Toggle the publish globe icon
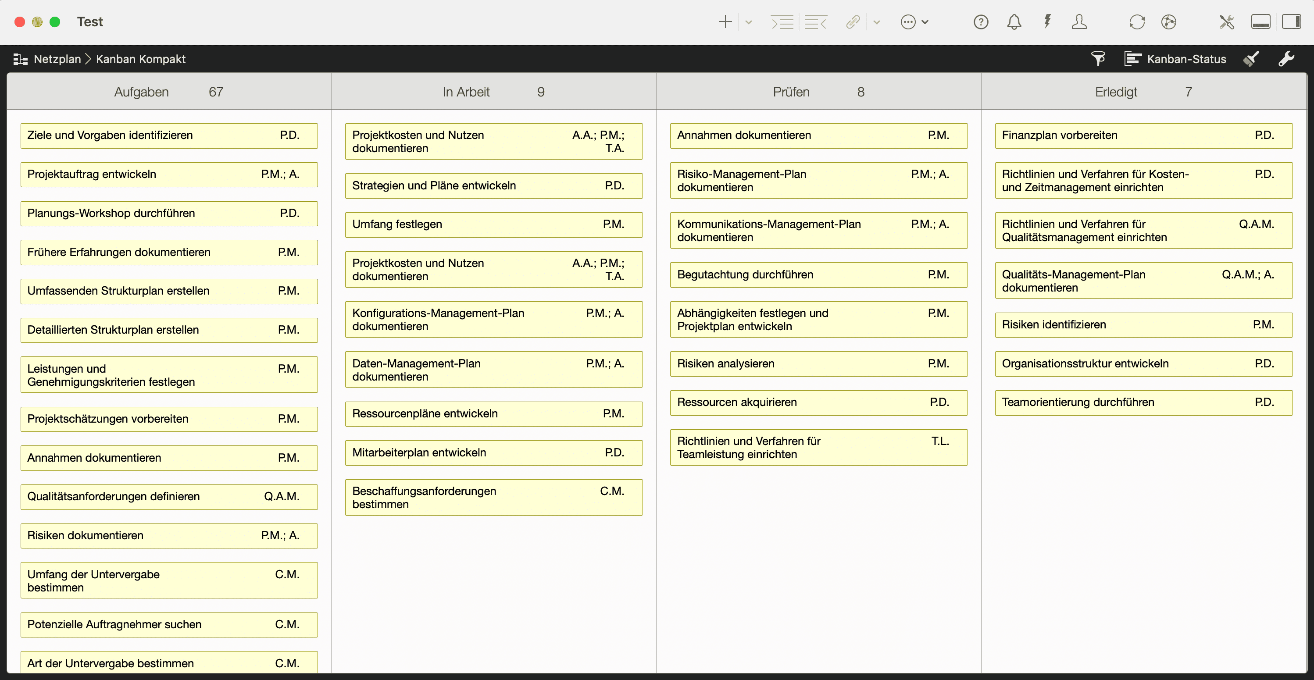The width and height of the screenshot is (1314, 680). pos(1169,22)
